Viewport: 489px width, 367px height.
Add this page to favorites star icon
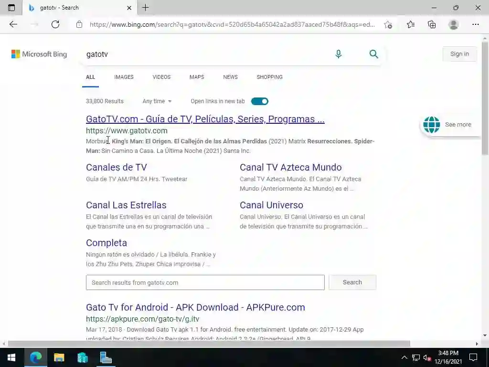pyautogui.click(x=388, y=25)
